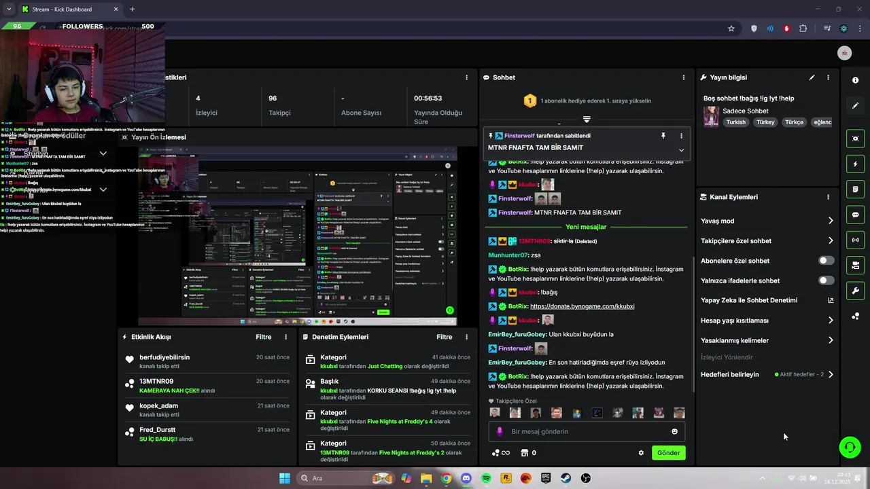The width and height of the screenshot is (870, 489).
Task: Click the broadcast signal sidebar icon
Action: [855, 240]
